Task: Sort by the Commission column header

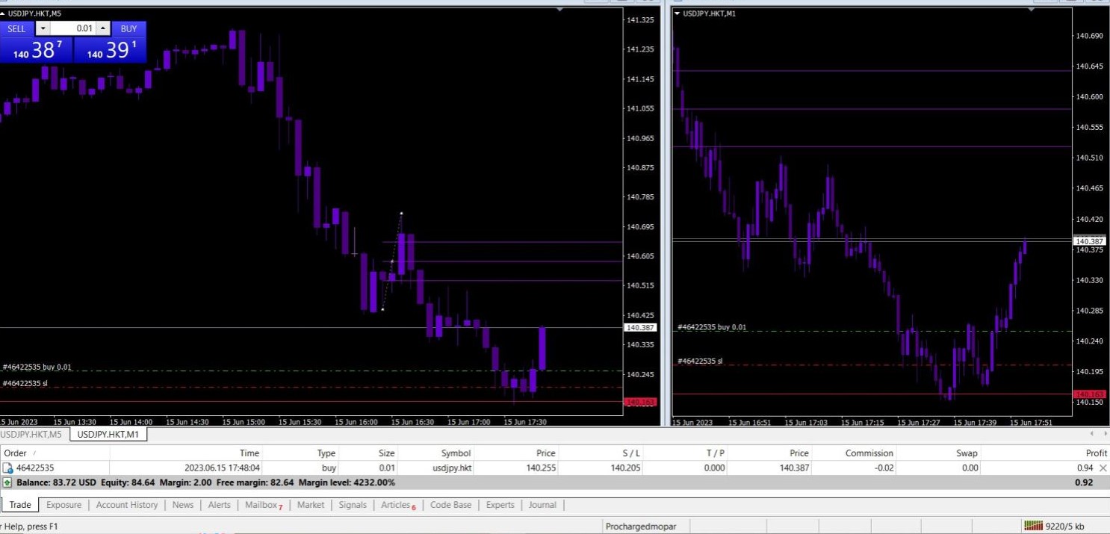Action: (x=869, y=453)
